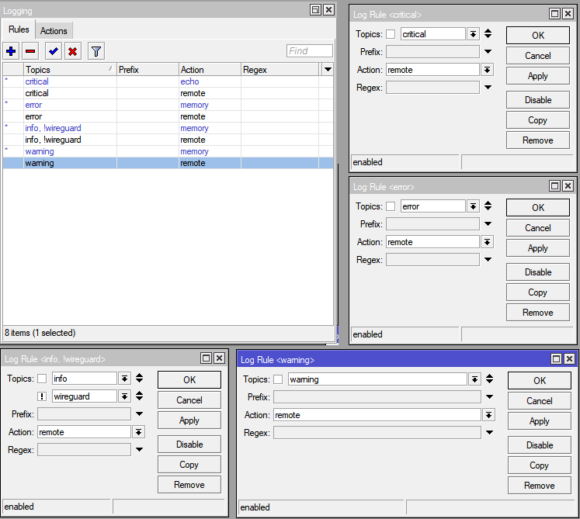
Task: Click Disable in the critical rule window
Action: [537, 100]
